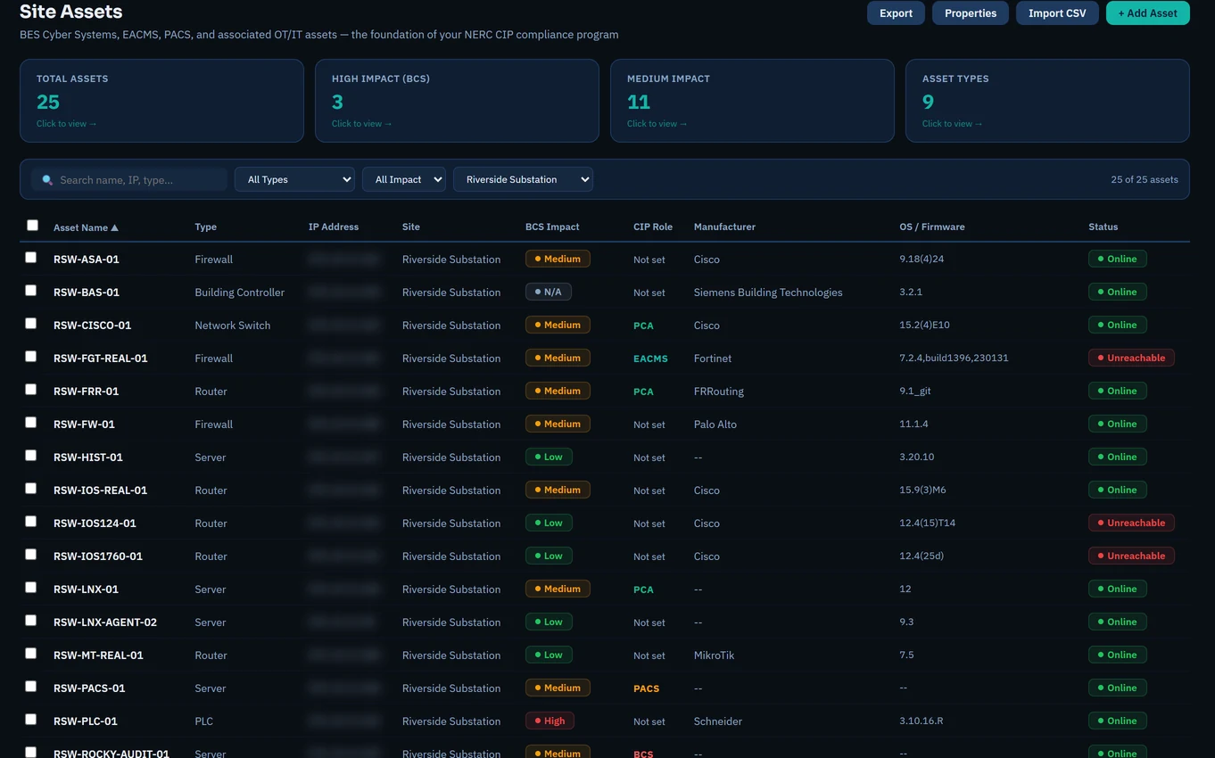Open the Total Assets card
This screenshot has height=758, width=1215.
click(x=161, y=101)
